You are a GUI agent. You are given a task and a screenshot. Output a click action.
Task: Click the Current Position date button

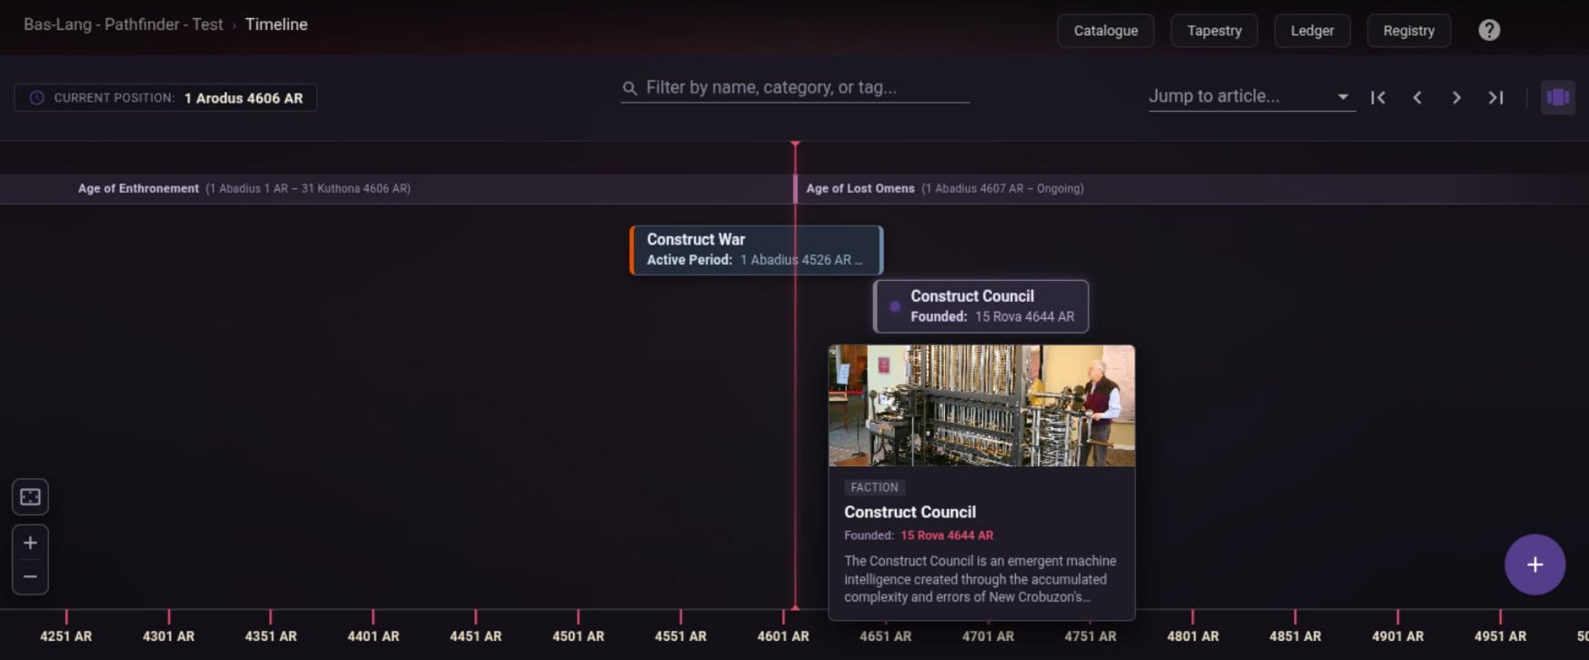point(166,97)
